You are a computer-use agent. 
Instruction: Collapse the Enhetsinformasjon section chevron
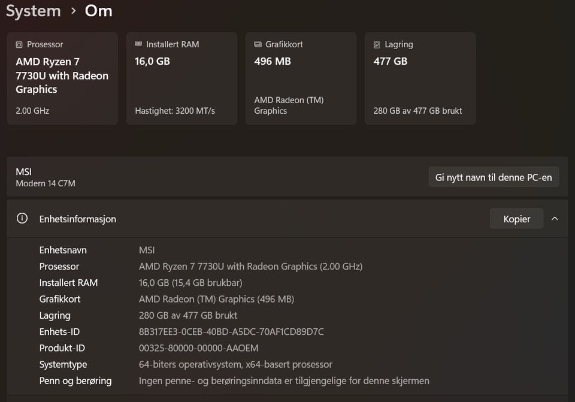(x=555, y=219)
